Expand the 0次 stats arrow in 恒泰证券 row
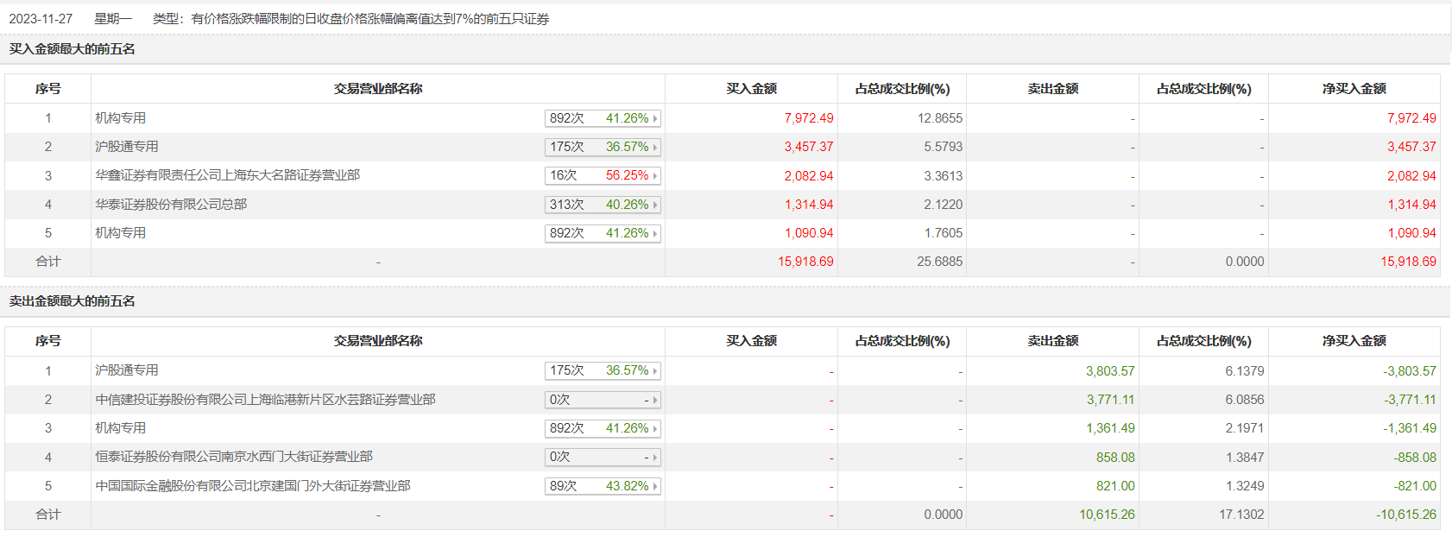Screen dimensions: 1452x537 tap(655, 458)
